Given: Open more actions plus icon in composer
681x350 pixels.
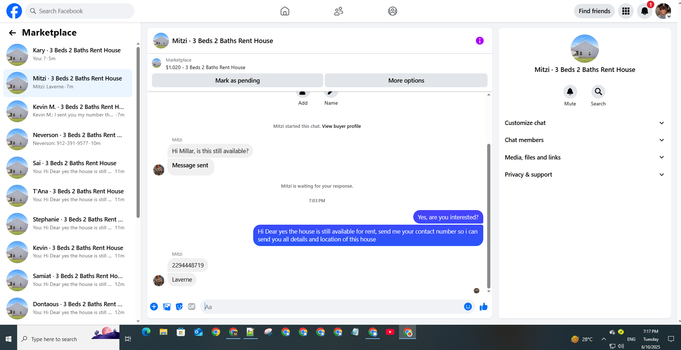Looking at the screenshot, I should (154, 307).
